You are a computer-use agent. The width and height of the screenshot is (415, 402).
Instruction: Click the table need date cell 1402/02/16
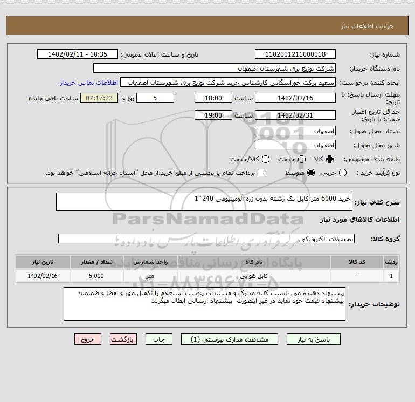(43, 276)
